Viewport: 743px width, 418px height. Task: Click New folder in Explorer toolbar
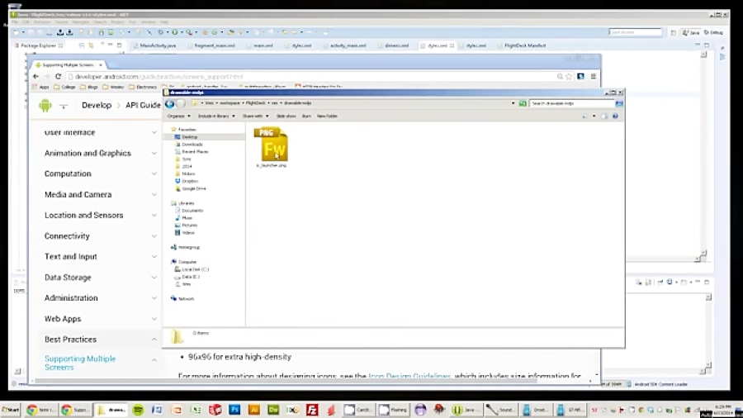pos(327,116)
